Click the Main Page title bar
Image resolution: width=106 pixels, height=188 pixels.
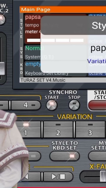tap(63, 10)
